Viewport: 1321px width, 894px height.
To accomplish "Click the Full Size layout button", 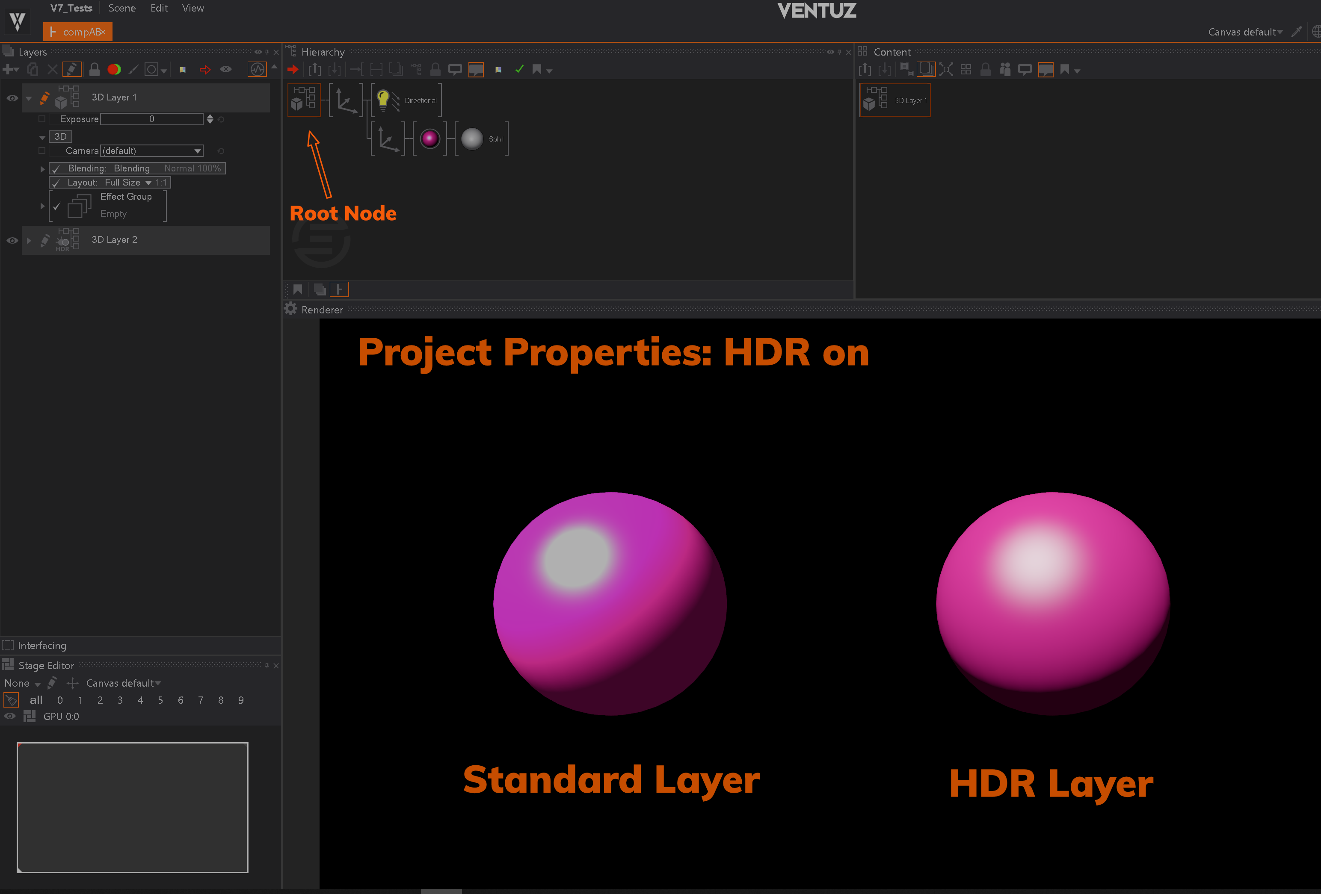I will (123, 182).
